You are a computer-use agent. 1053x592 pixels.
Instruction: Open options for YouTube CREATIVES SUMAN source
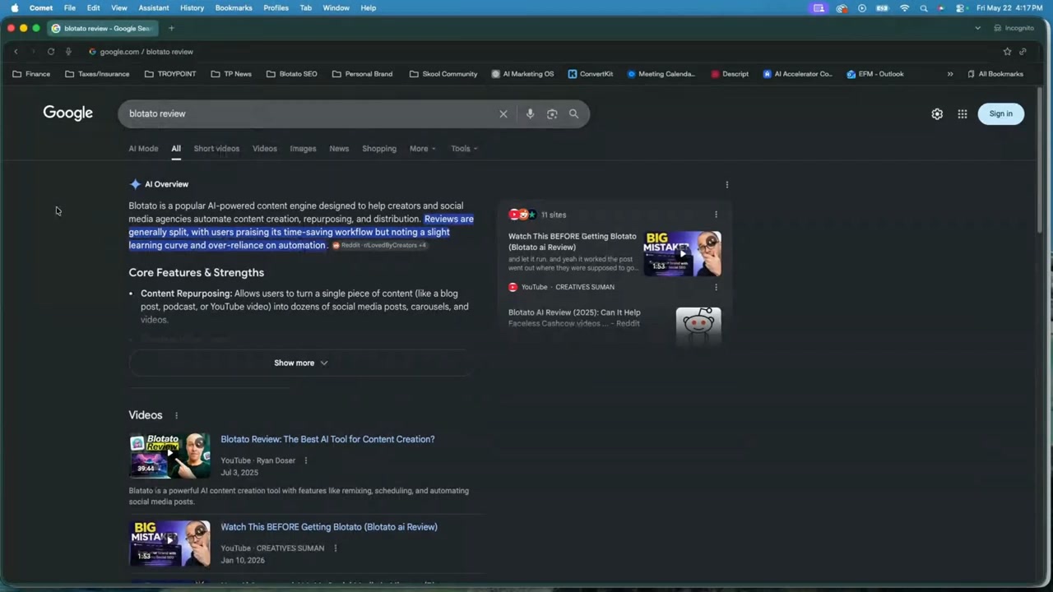716,287
